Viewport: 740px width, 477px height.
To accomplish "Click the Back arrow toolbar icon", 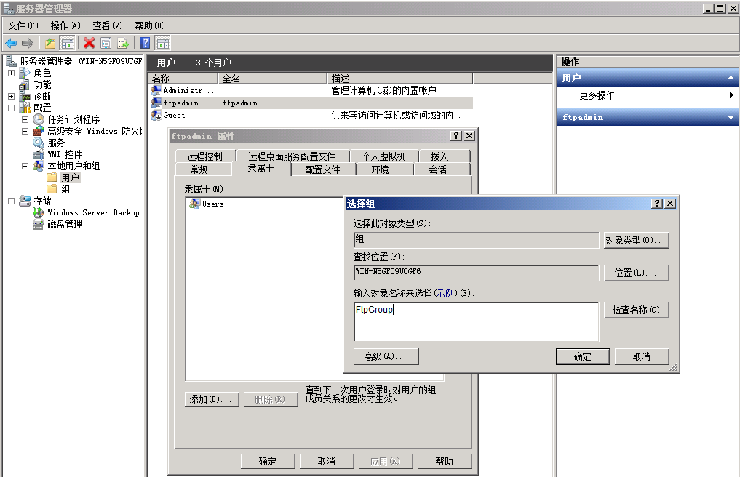I will click(11, 44).
